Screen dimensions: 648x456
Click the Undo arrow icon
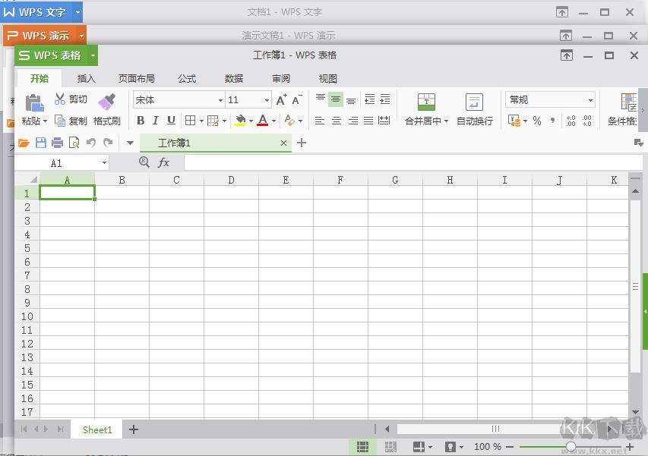pyautogui.click(x=90, y=142)
